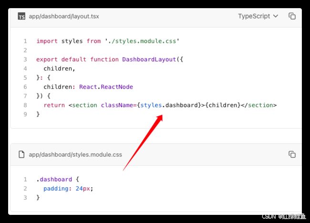
Task: Copy the layout.tsx code block
Action: 292,16
